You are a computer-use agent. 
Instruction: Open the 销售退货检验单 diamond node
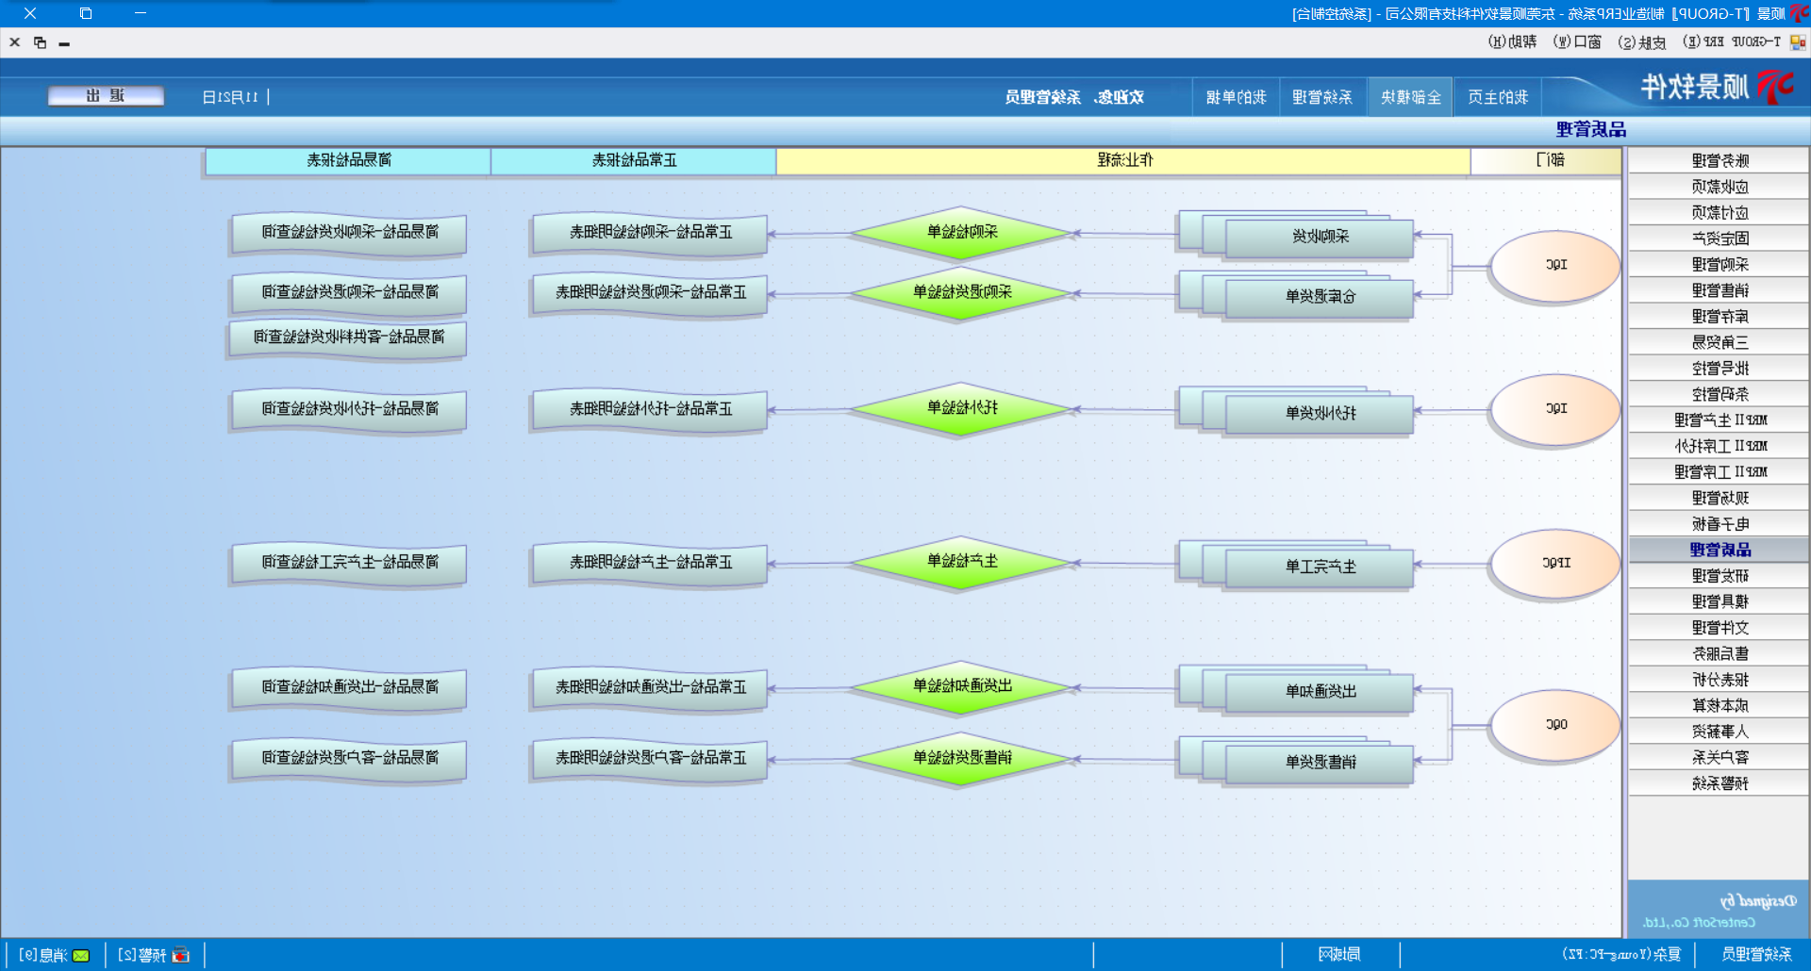point(961,758)
